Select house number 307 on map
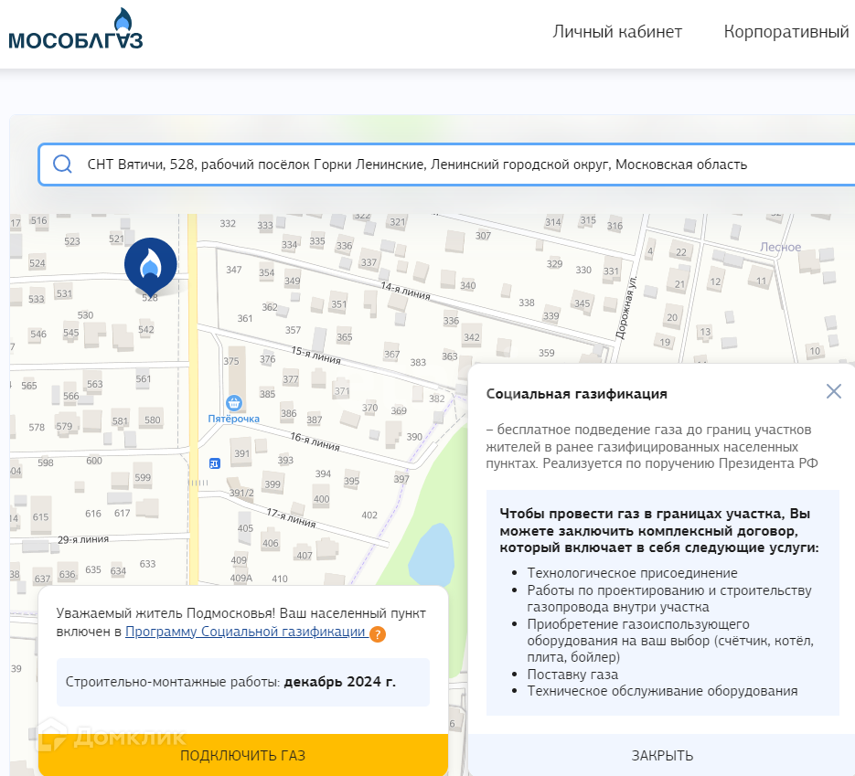Viewport: 855px width, 776px height. 483,236
